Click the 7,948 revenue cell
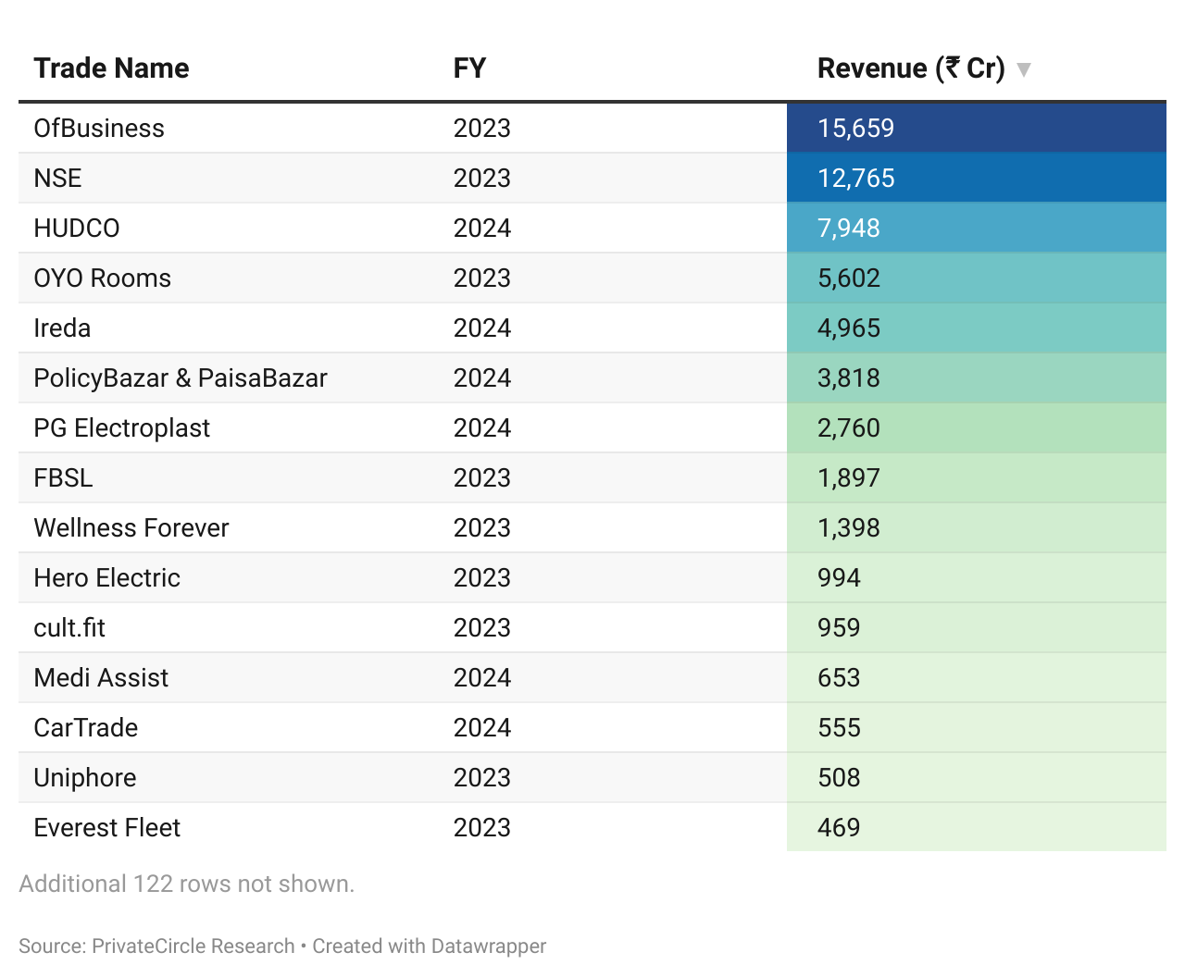The width and height of the screenshot is (1185, 977). pyautogui.click(x=977, y=229)
